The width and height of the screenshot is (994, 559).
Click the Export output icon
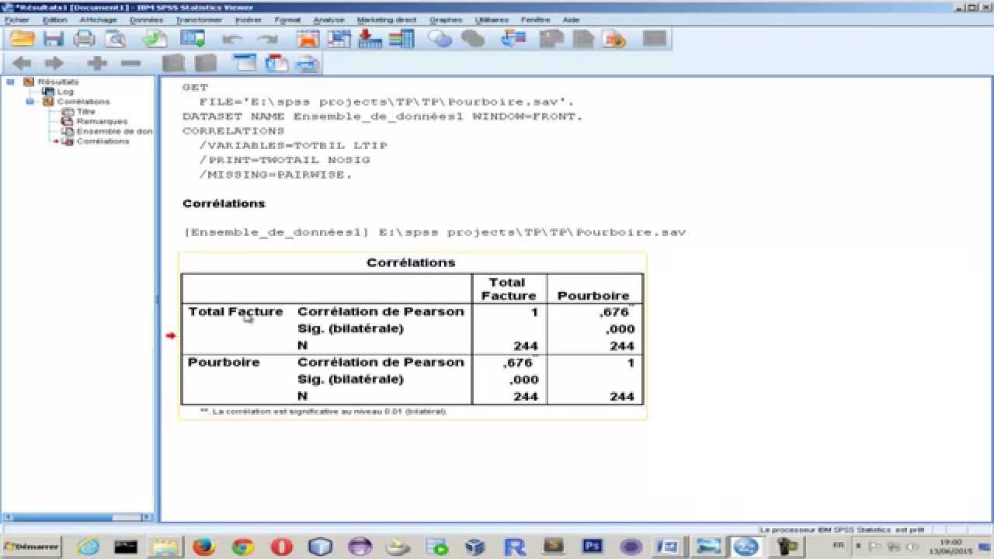coord(156,39)
